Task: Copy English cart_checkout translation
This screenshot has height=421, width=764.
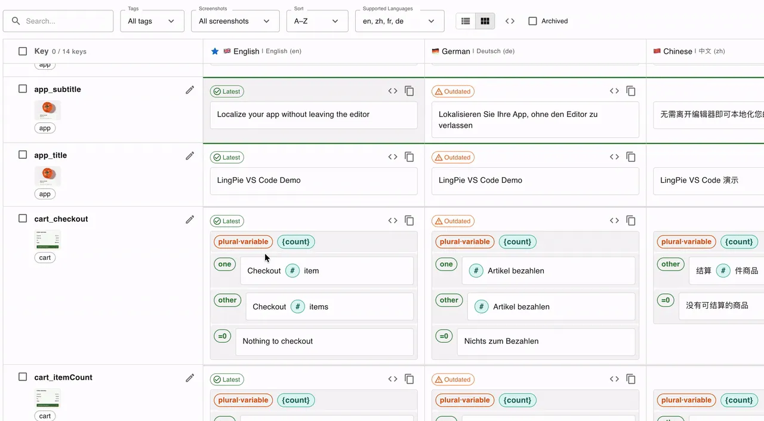Action: coord(409,221)
